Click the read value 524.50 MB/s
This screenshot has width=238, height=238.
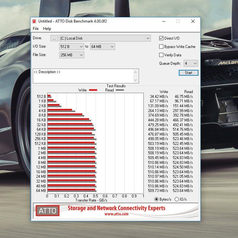pos(183,167)
